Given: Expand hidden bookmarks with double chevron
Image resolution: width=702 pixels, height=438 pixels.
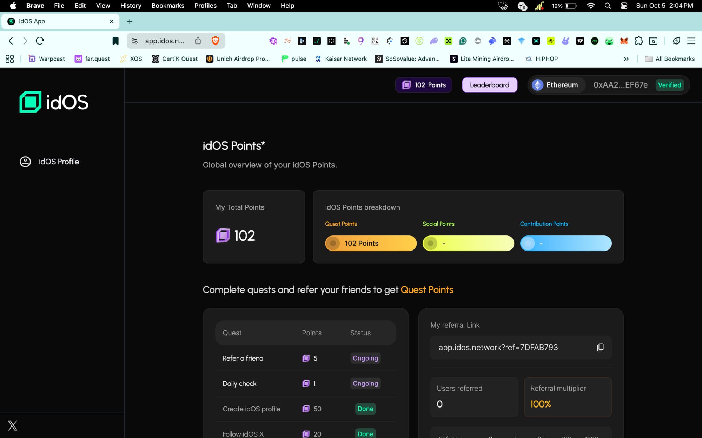Looking at the screenshot, I should coord(626,59).
